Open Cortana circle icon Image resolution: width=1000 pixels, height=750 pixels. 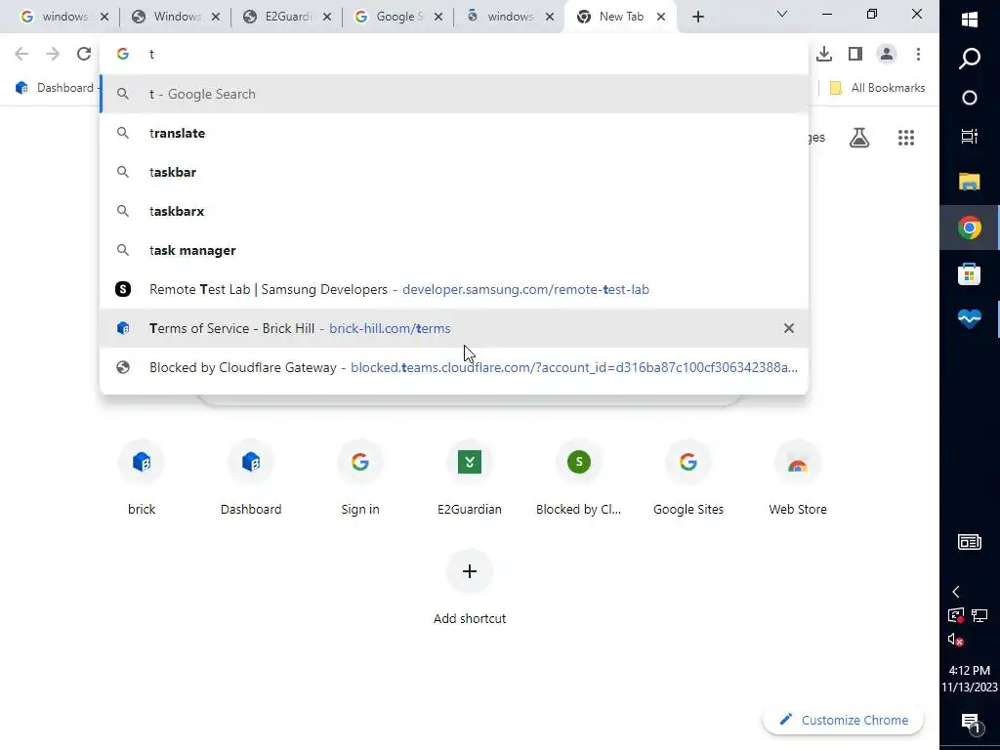coord(970,98)
